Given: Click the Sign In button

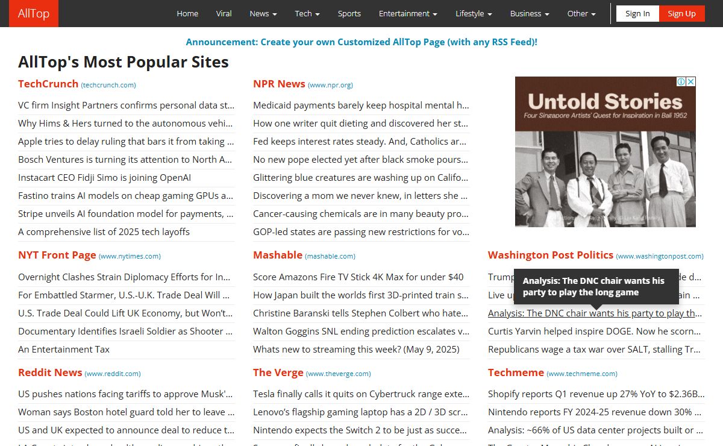Looking at the screenshot, I should [x=637, y=13].
